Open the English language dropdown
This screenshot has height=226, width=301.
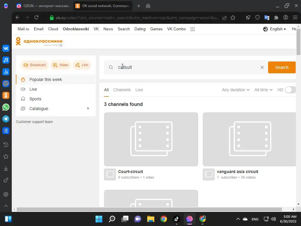tap(274, 29)
